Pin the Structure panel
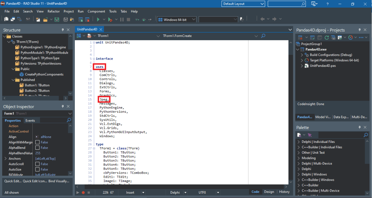This screenshot has height=198, width=372. [62, 30]
